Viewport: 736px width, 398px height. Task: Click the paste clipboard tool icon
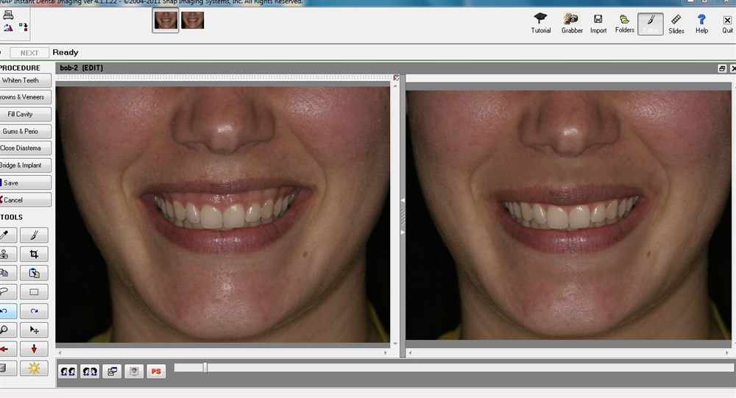tap(34, 273)
